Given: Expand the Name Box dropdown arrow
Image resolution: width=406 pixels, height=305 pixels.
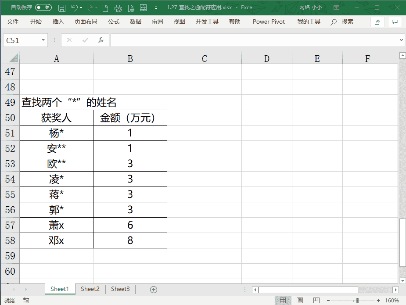Looking at the screenshot, I should (43, 40).
